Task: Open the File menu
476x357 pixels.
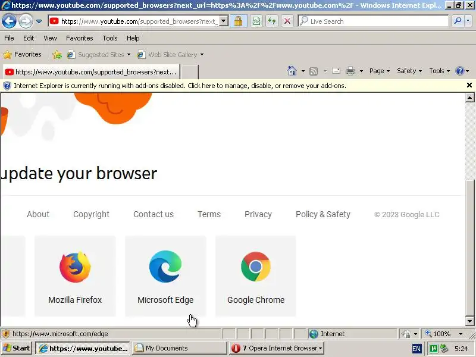Action: (9, 38)
